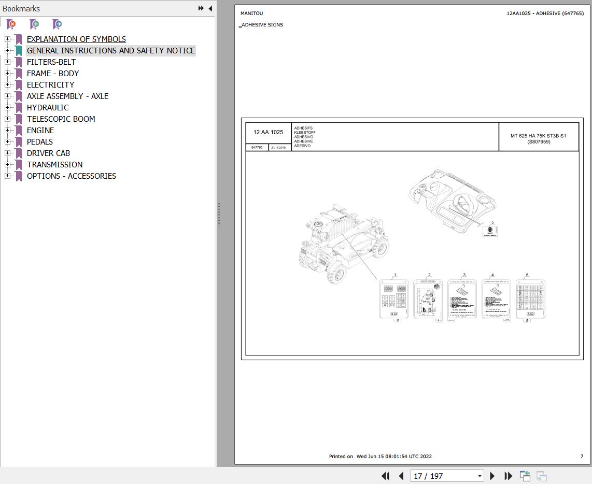Click adhesive sign thumbnail number 2

[x=428, y=300]
